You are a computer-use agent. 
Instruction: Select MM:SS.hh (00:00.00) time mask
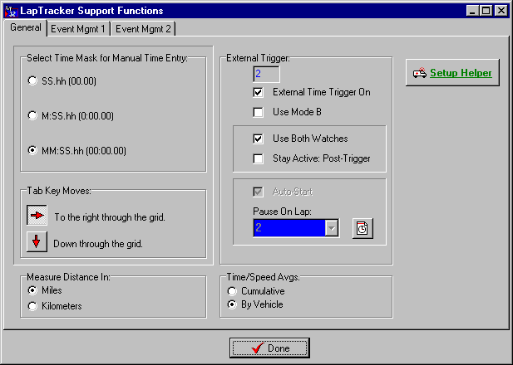[32, 150]
